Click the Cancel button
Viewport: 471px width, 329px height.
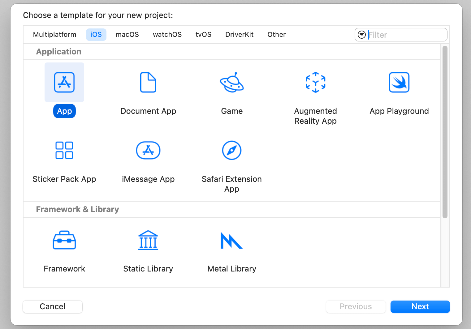pos(53,306)
